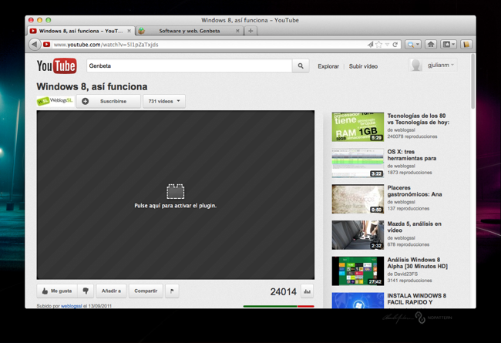Click the gjulianm profile avatar
Screen dimensions: 501x343
click(x=416, y=65)
